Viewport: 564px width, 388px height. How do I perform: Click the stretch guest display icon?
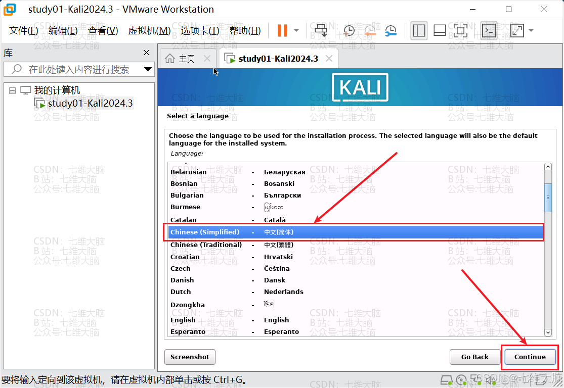coord(517,30)
